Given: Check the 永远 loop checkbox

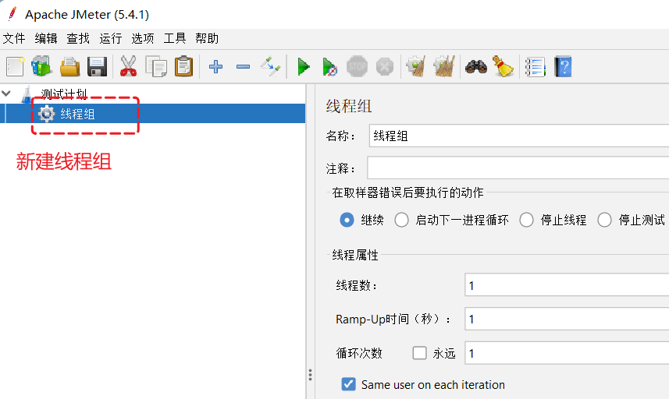Looking at the screenshot, I should [x=420, y=352].
